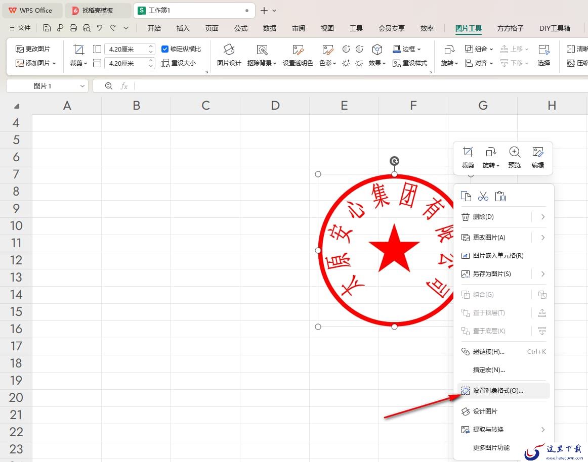Screen dimensions: 588x462
Task: Click the 更改图片 button in ribbon
Action: [32, 49]
